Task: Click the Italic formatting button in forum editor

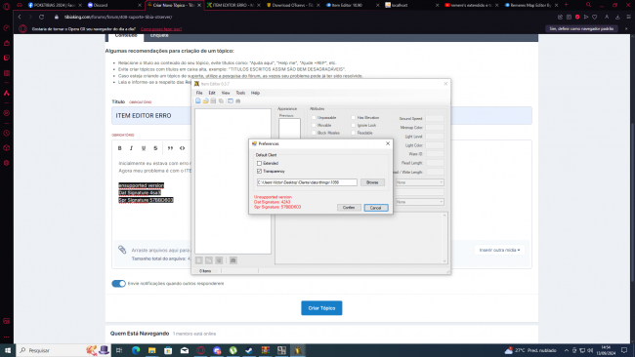Action: [131, 148]
